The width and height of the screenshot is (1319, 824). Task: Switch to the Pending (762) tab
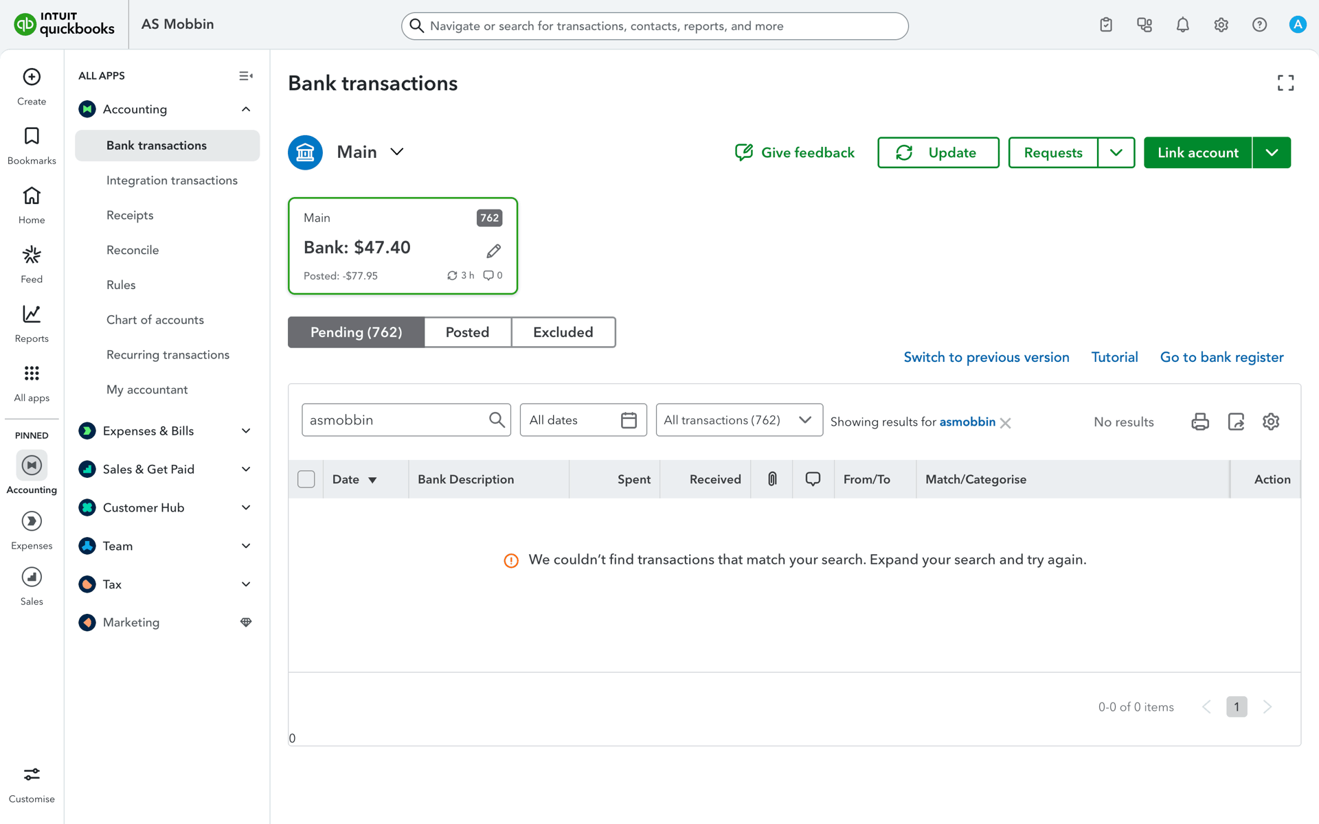point(356,332)
